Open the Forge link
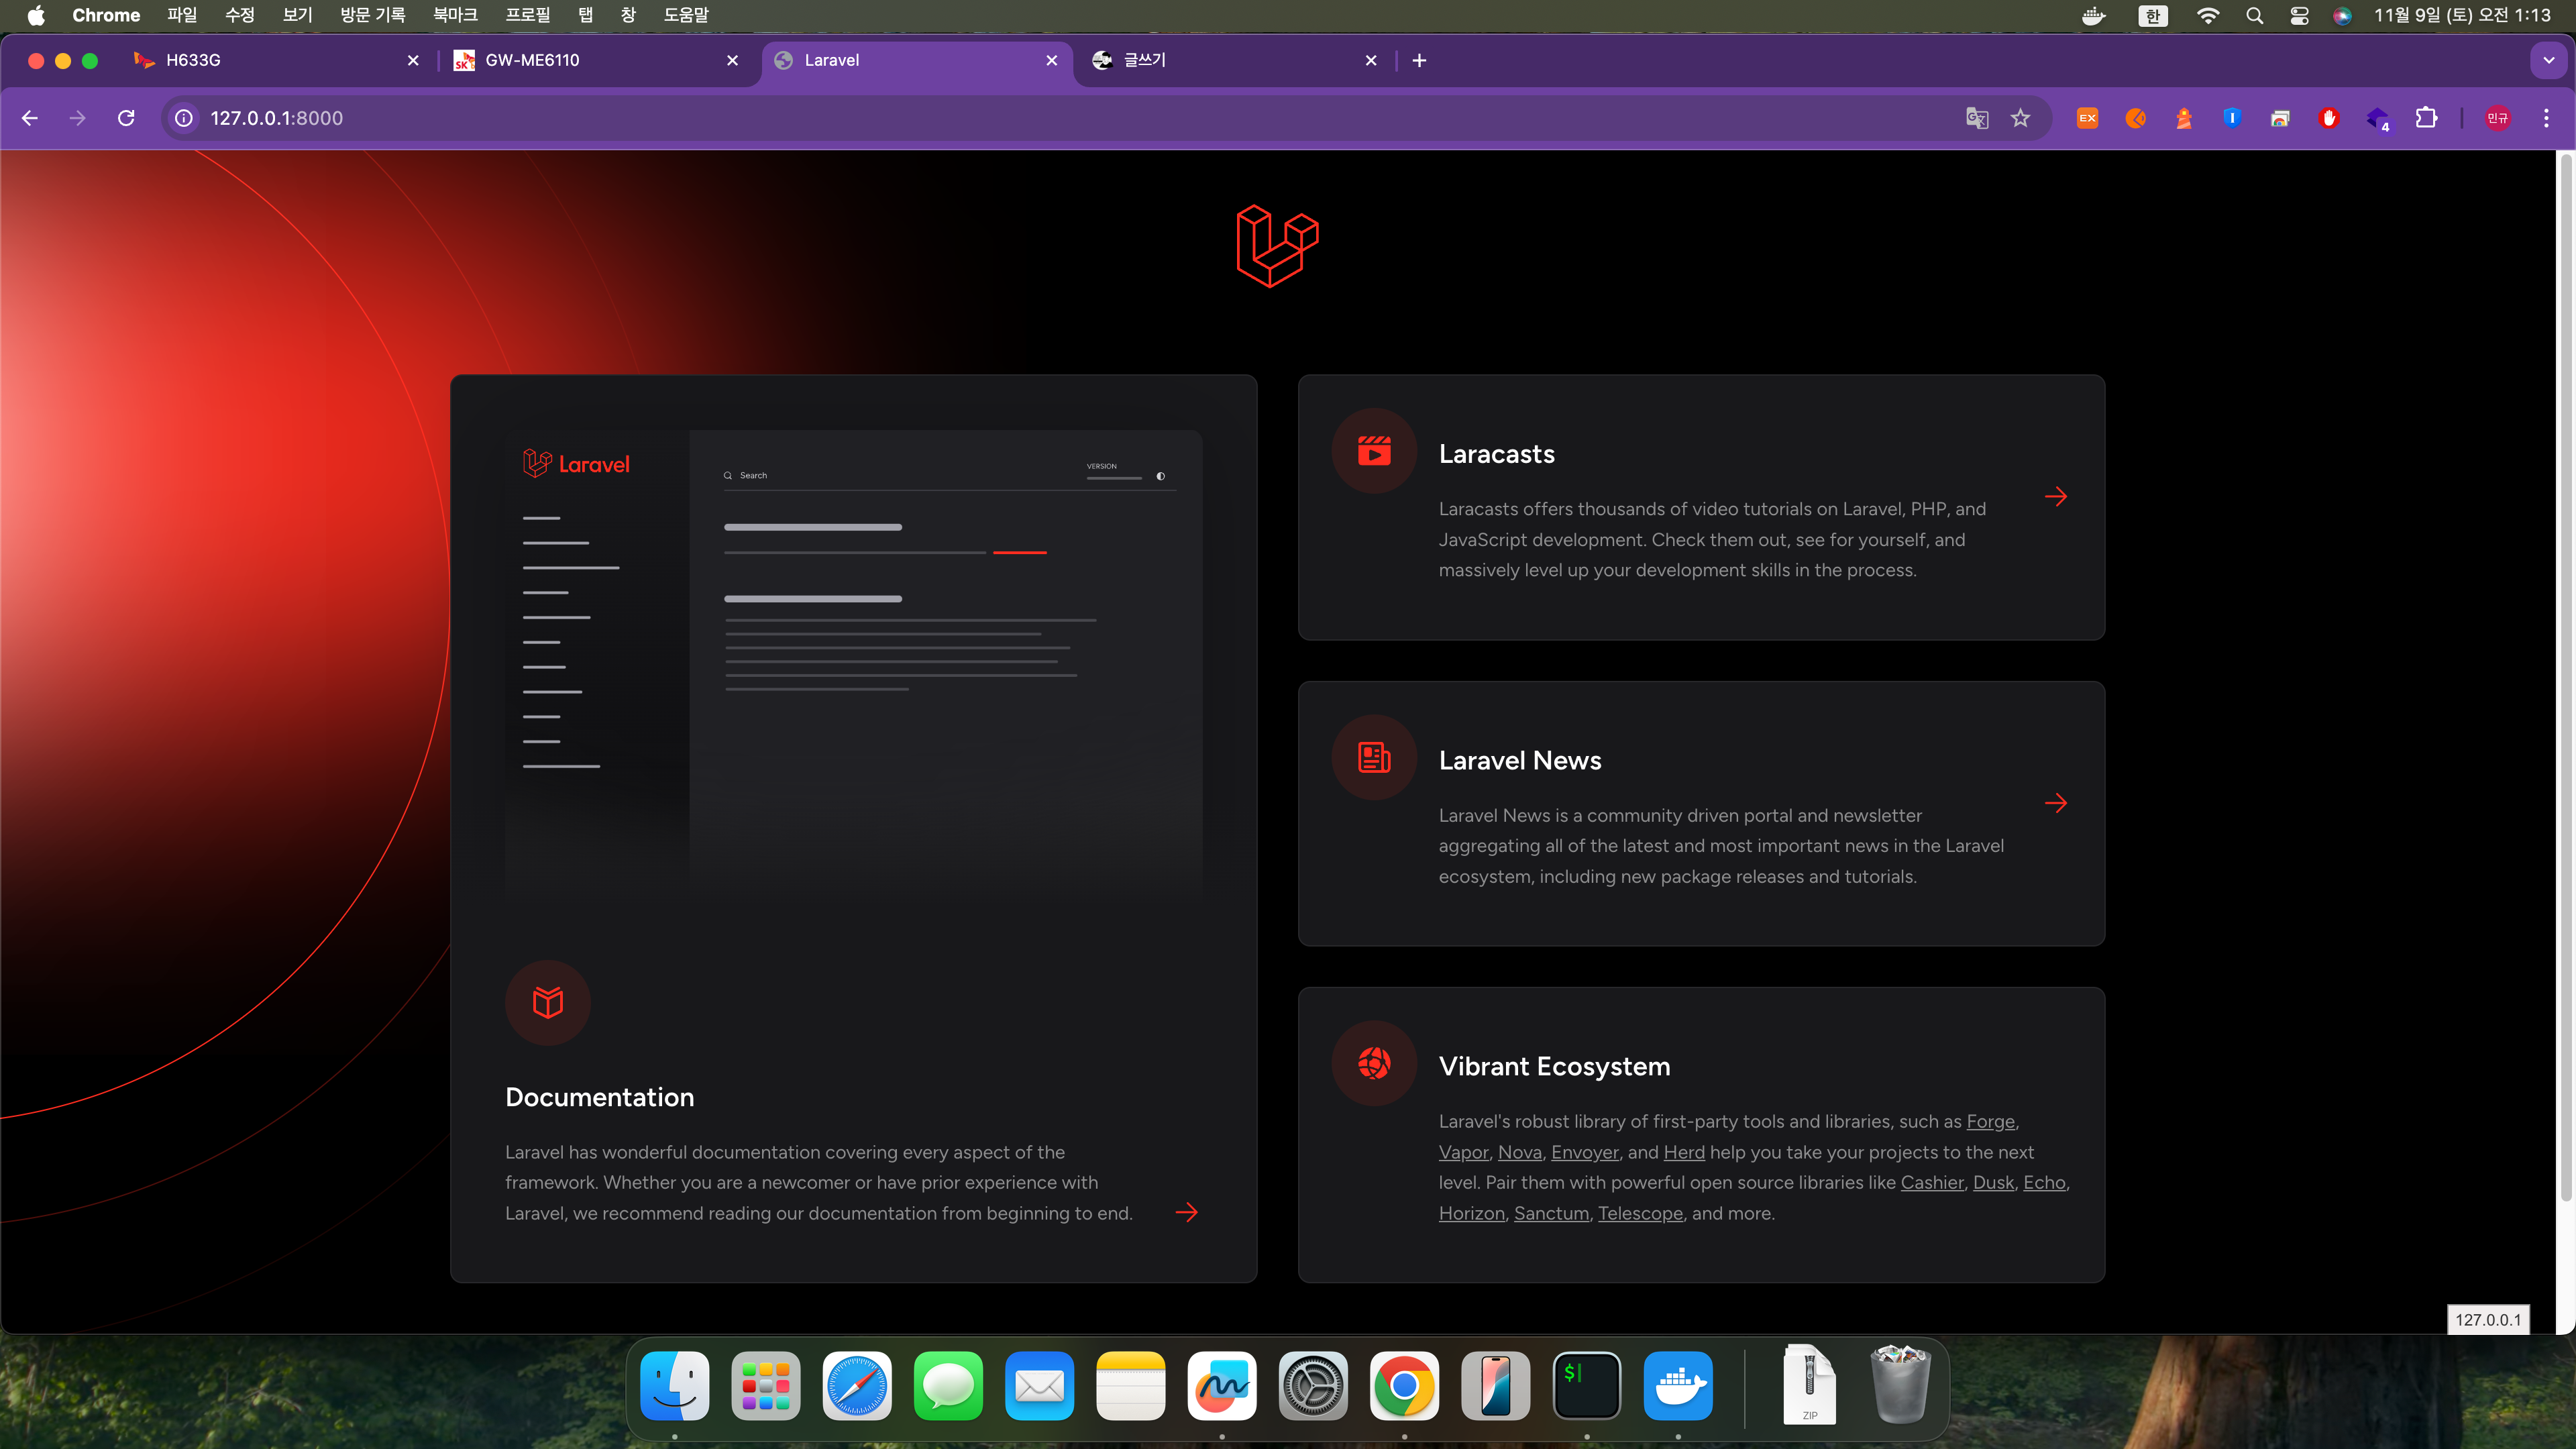 tap(1990, 1121)
